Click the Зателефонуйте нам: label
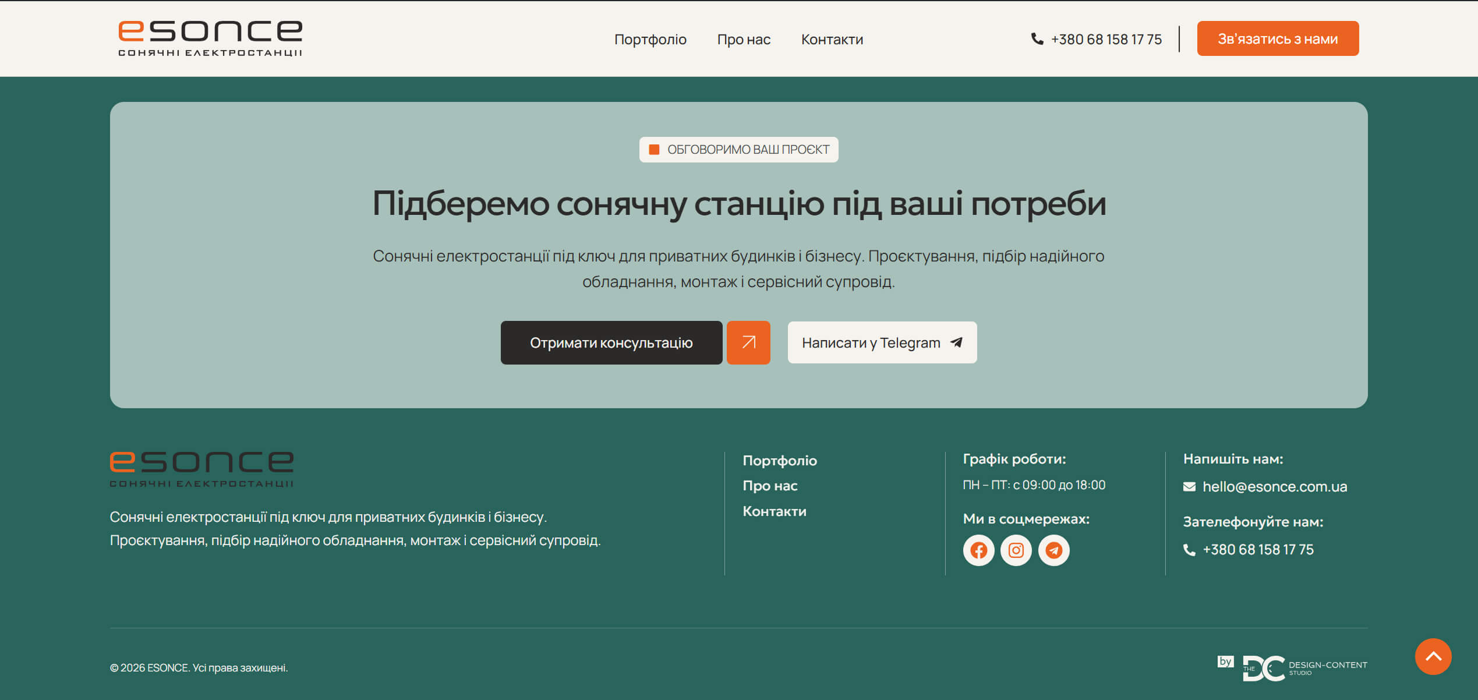The width and height of the screenshot is (1478, 700). pyautogui.click(x=1253, y=522)
